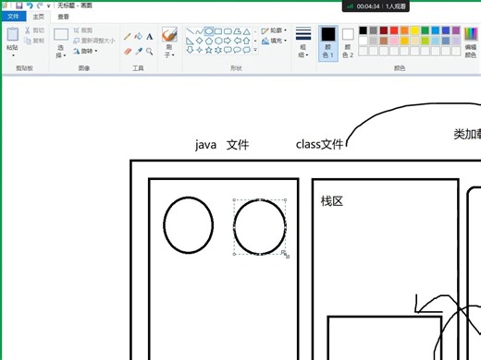This screenshot has height=360, width=481.
Task: Select the Magnifier tool
Action: pyautogui.click(x=150, y=51)
